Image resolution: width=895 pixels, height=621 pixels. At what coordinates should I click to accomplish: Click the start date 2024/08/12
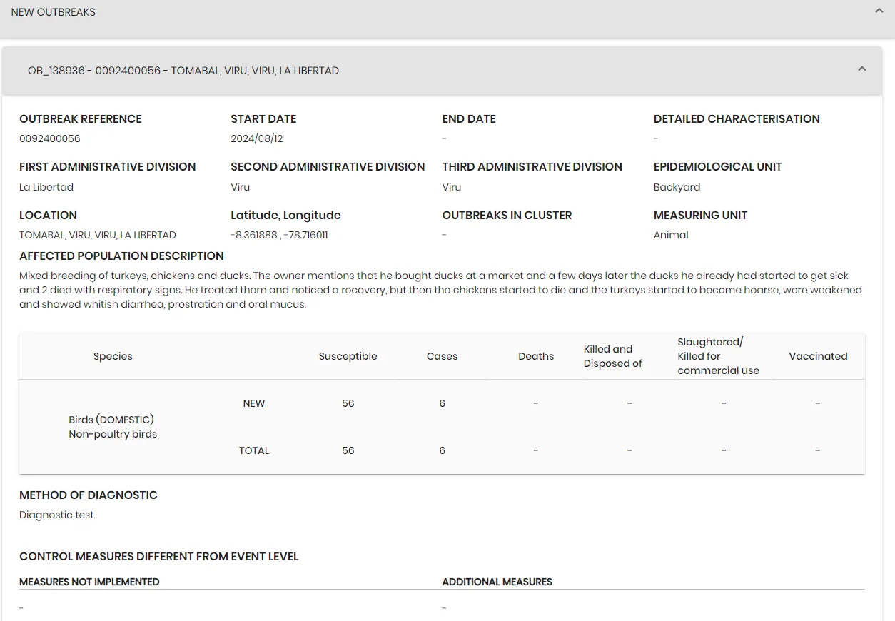point(257,138)
